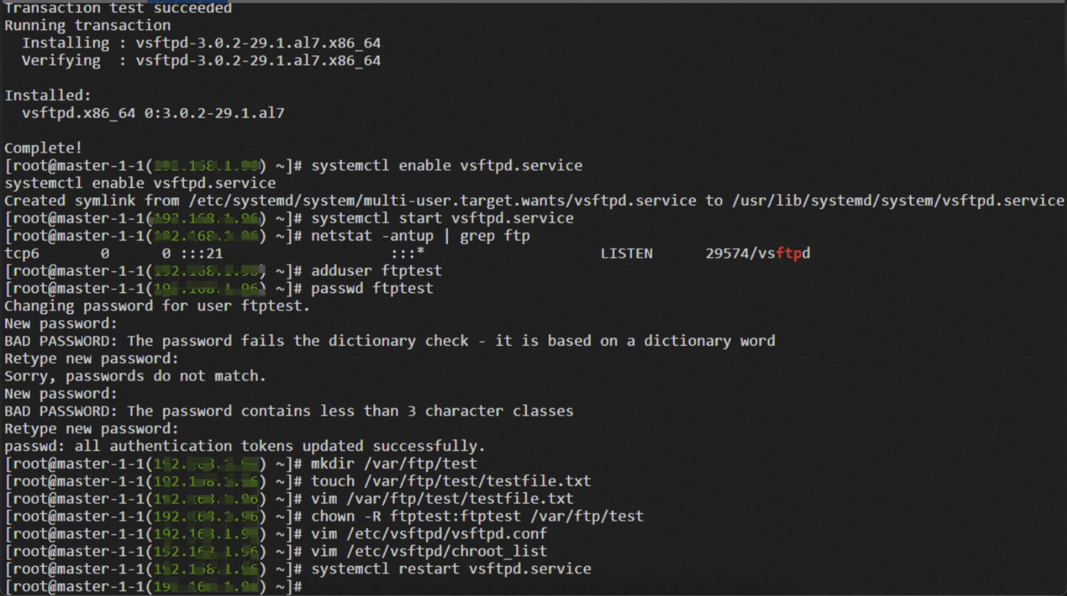Click the 'Complete!' output line

pyautogui.click(x=43, y=148)
